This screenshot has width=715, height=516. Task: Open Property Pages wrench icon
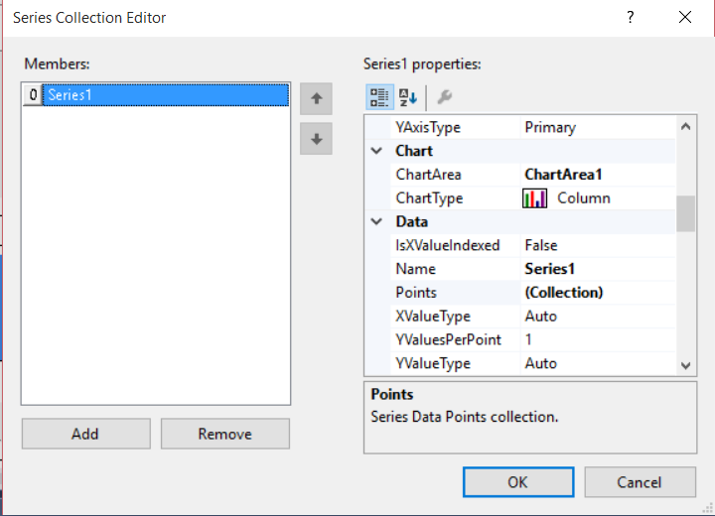point(444,97)
